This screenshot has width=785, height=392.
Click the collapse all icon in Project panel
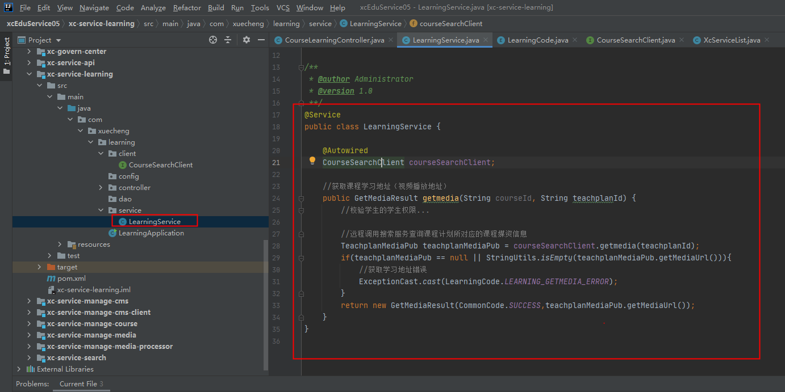point(228,40)
